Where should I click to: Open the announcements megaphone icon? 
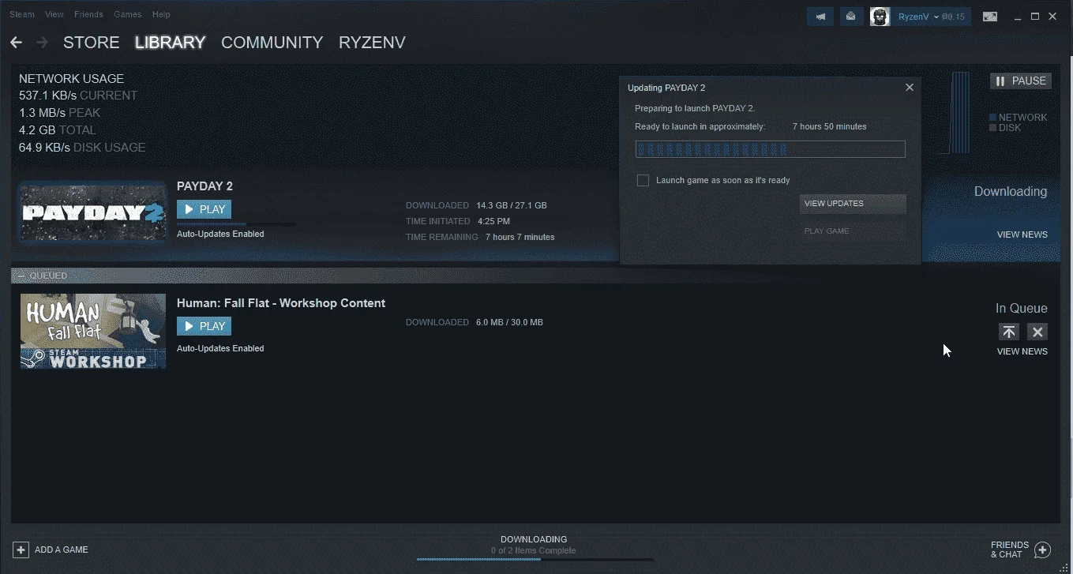[x=820, y=16]
